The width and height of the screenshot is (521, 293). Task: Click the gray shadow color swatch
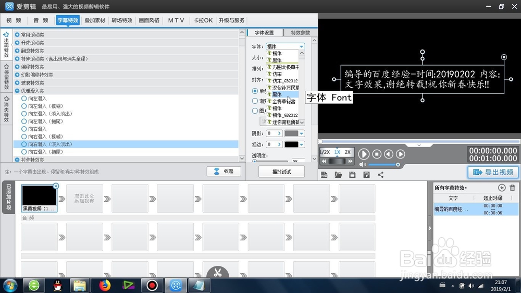(x=291, y=133)
